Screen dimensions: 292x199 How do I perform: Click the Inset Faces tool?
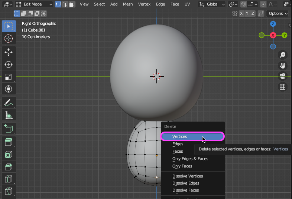pyautogui.click(x=8, y=154)
